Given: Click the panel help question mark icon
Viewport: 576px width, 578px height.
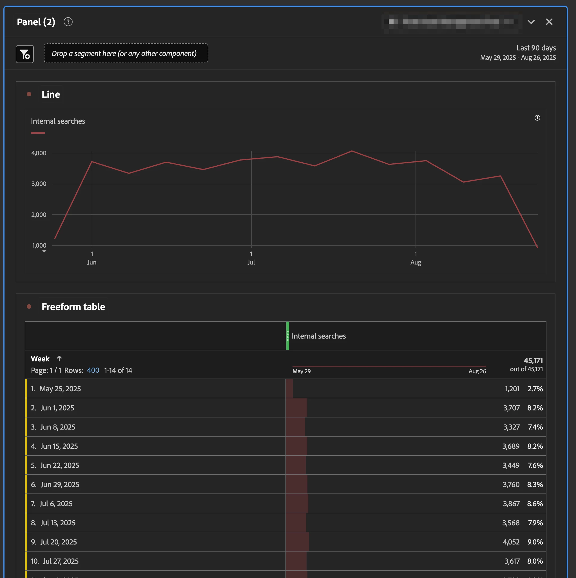Looking at the screenshot, I should tap(68, 22).
